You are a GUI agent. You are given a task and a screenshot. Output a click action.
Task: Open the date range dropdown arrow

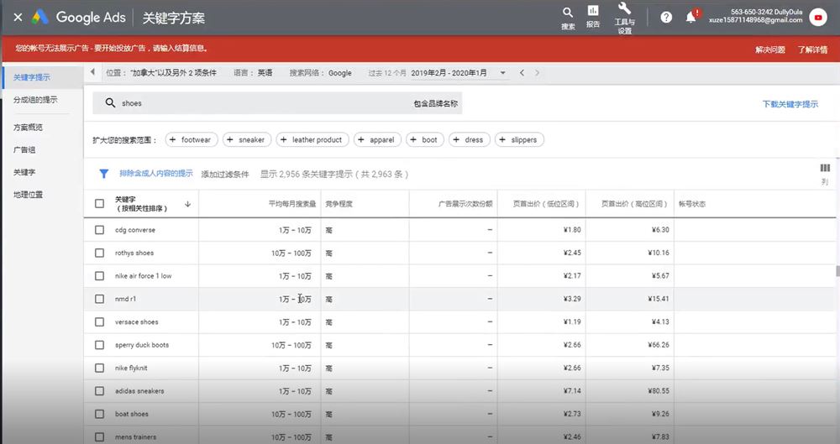tap(502, 73)
